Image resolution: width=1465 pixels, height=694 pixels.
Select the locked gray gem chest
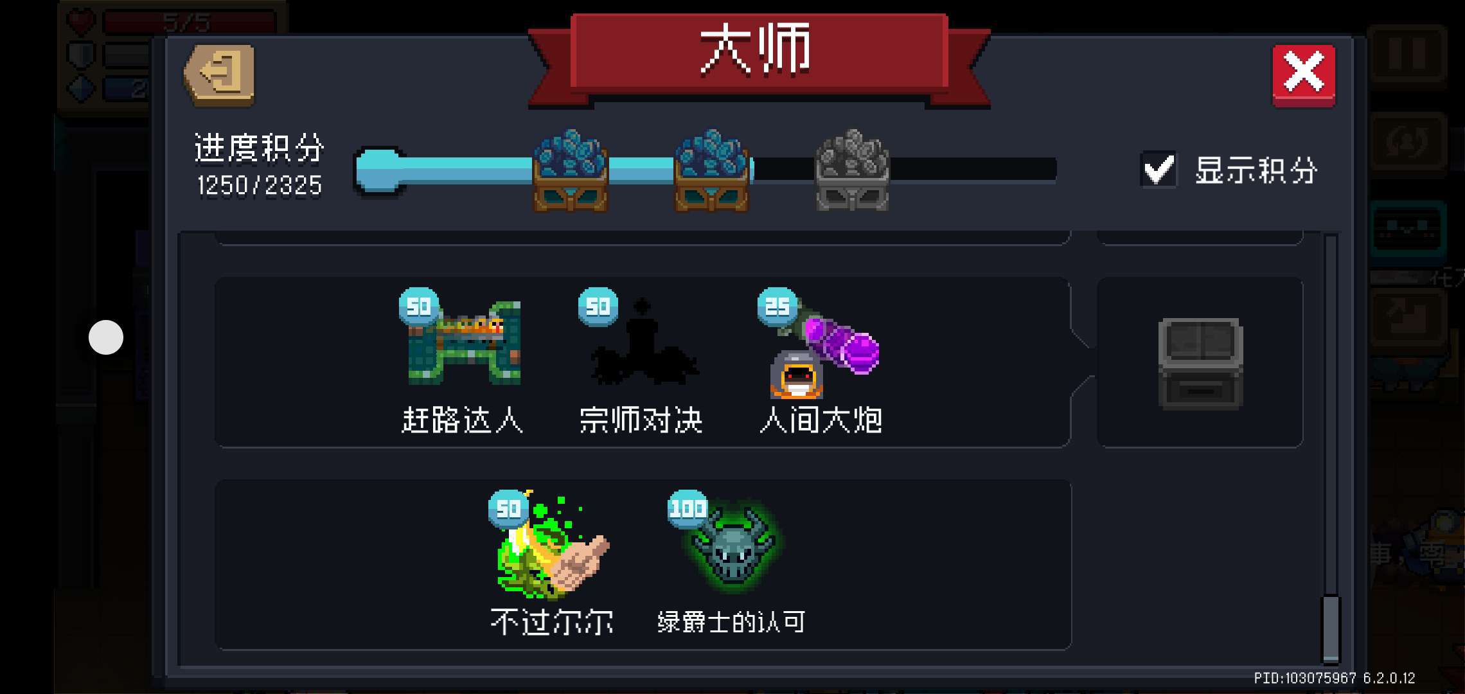click(x=852, y=171)
